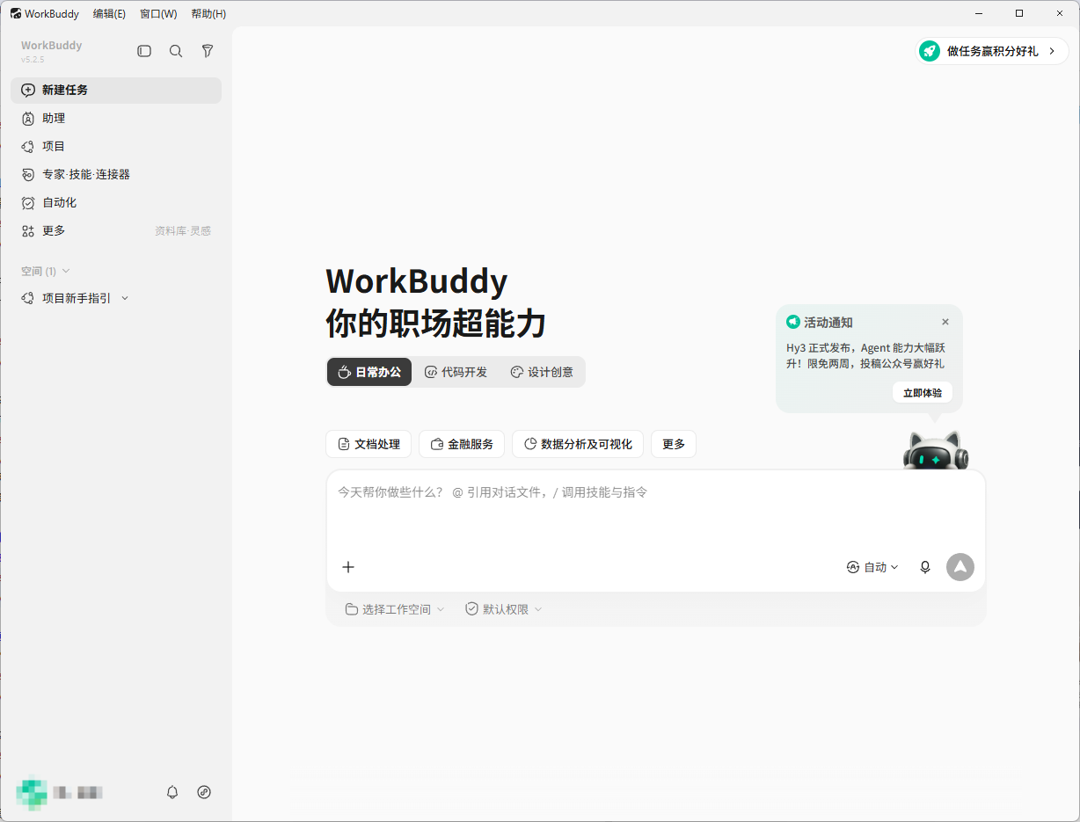
Task: Click the plus attachment icon in input box
Action: click(x=348, y=567)
